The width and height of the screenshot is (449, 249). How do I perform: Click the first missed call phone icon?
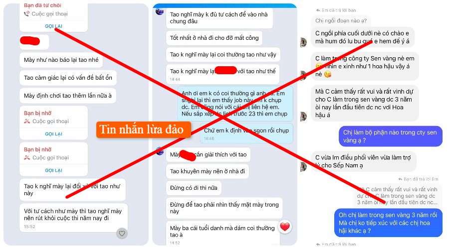(27, 121)
